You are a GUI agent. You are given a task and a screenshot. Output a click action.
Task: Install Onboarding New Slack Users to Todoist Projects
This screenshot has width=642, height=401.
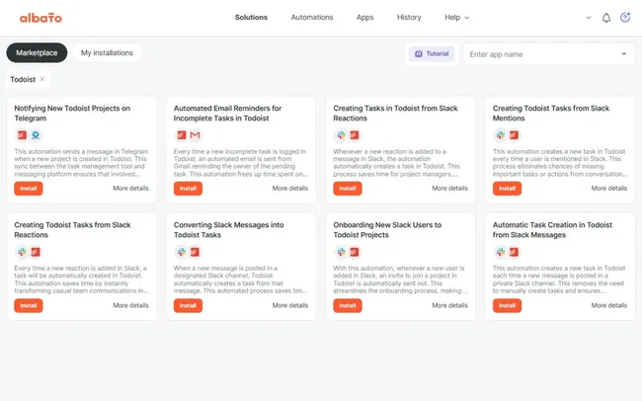(x=348, y=305)
